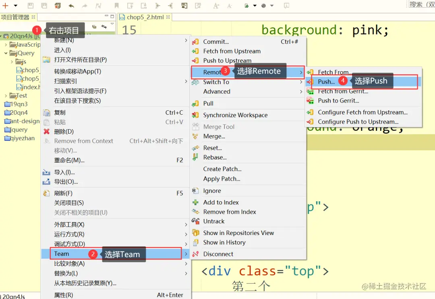
Task: Select the qiyezhan project
Action: 19,138
